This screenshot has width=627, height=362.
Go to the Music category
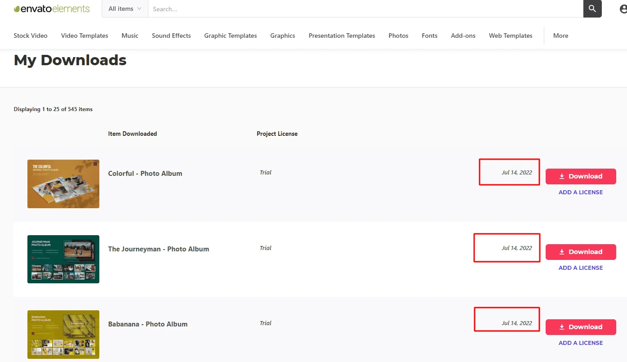130,36
